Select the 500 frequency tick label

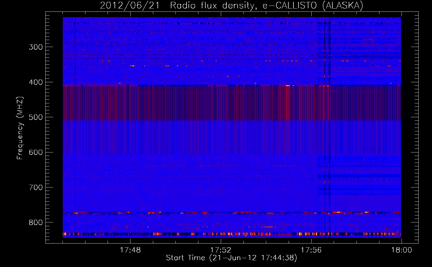pyautogui.click(x=36, y=117)
